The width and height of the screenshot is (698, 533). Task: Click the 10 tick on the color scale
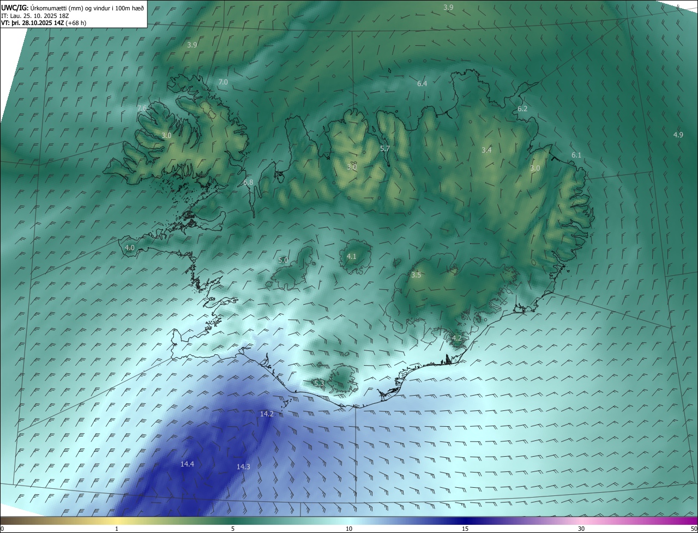tap(349, 529)
